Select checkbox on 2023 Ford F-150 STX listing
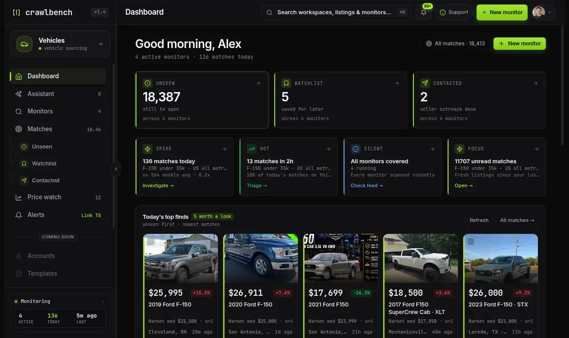The image size is (569, 338). 471,241
